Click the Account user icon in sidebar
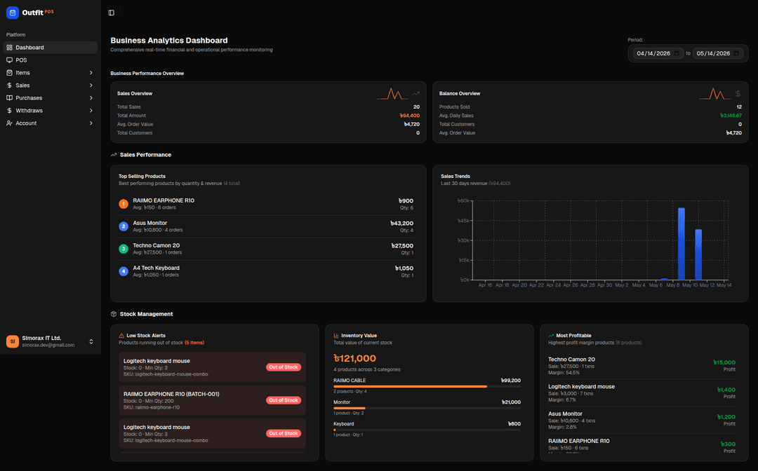This screenshot has height=471, width=758. (x=9, y=123)
